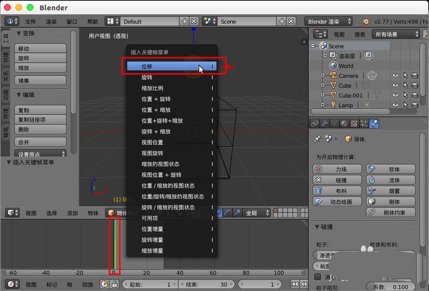This screenshot has height=291, width=429.
Task: Select the Modifiers wrench tab in Properties
Action: (324, 123)
